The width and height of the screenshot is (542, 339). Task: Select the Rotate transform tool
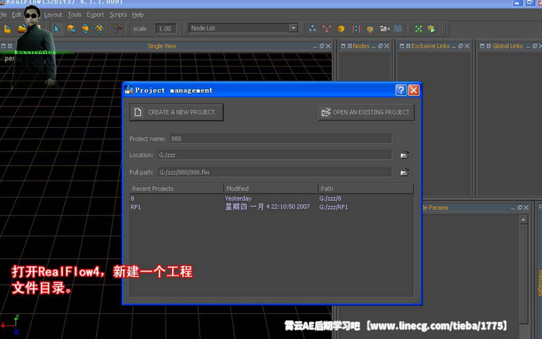click(85, 29)
